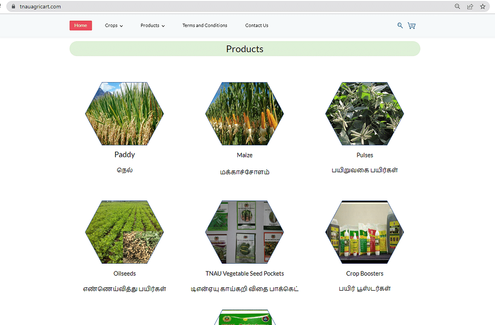Screen dimensions: 495x325
Task: Click the Tamil text பயிர் பூஸ்டர்கள்
Action: (x=364, y=289)
